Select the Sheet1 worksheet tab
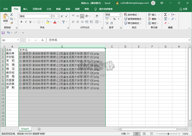The width and height of the screenshot is (192, 136). coord(25,129)
